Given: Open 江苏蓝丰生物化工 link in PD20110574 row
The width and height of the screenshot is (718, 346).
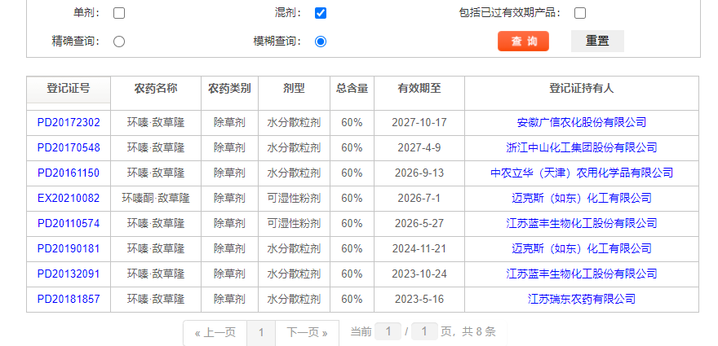Looking at the screenshot, I should [x=582, y=223].
